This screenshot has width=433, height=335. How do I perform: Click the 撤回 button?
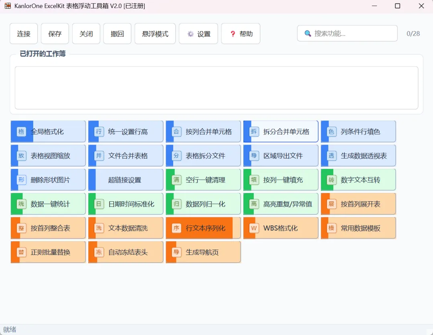tap(117, 34)
